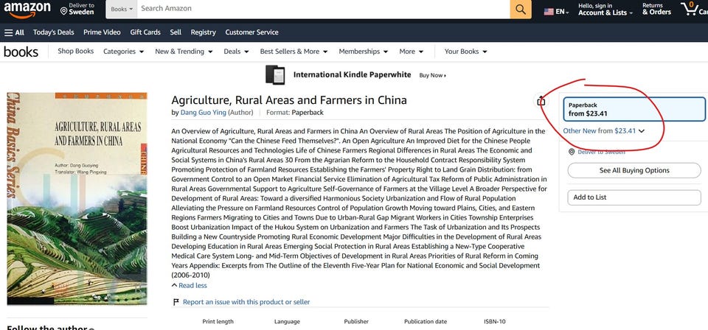Expand Best Sellers & More dropdown

pyautogui.click(x=294, y=52)
